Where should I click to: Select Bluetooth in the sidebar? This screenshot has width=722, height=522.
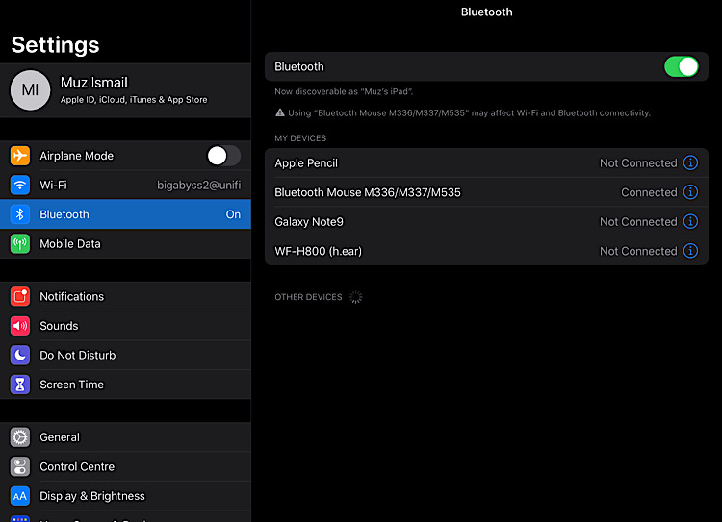coord(125,214)
